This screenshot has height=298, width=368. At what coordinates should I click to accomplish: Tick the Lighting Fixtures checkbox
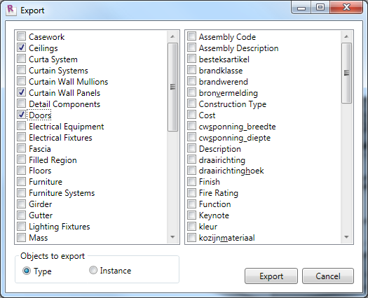click(x=21, y=227)
